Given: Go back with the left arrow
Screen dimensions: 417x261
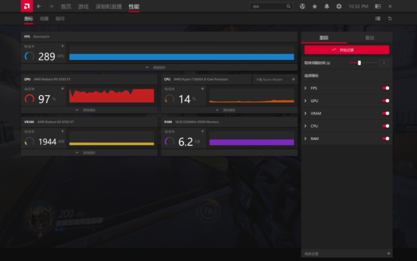Looking at the screenshot, I should [x=39, y=7].
